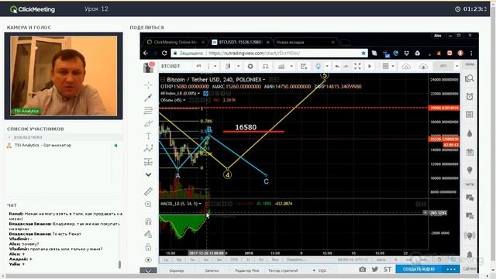The width and height of the screenshot is (496, 279).
Task: Toggle the magnet mode icon
Action: click(148, 221)
